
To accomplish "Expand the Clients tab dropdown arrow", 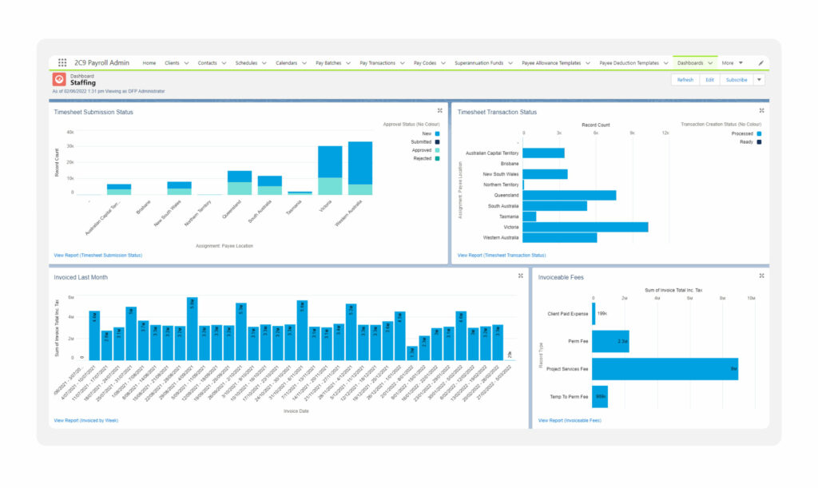I will (186, 63).
